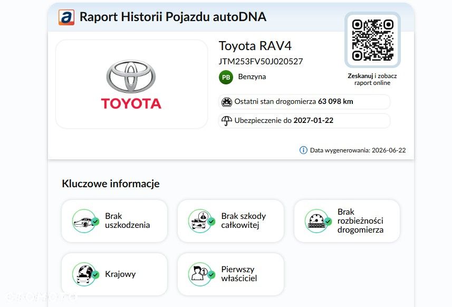Click the mileage value 63 098 km
The image size is (452, 307).
[335, 101]
